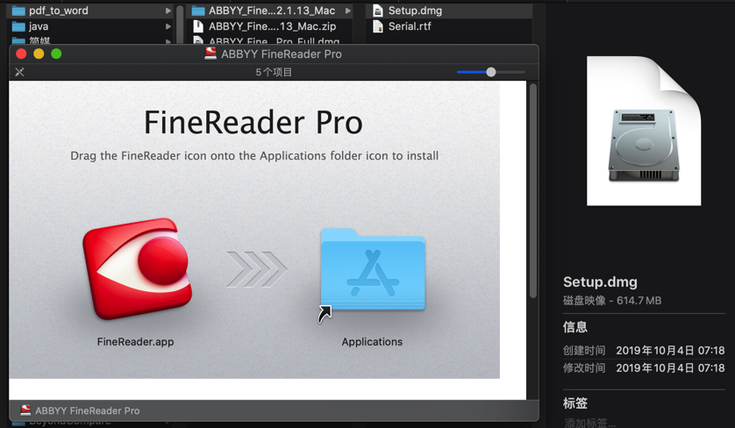
Task: Select the pdf_to_word folder icon
Action: pyautogui.click(x=18, y=11)
